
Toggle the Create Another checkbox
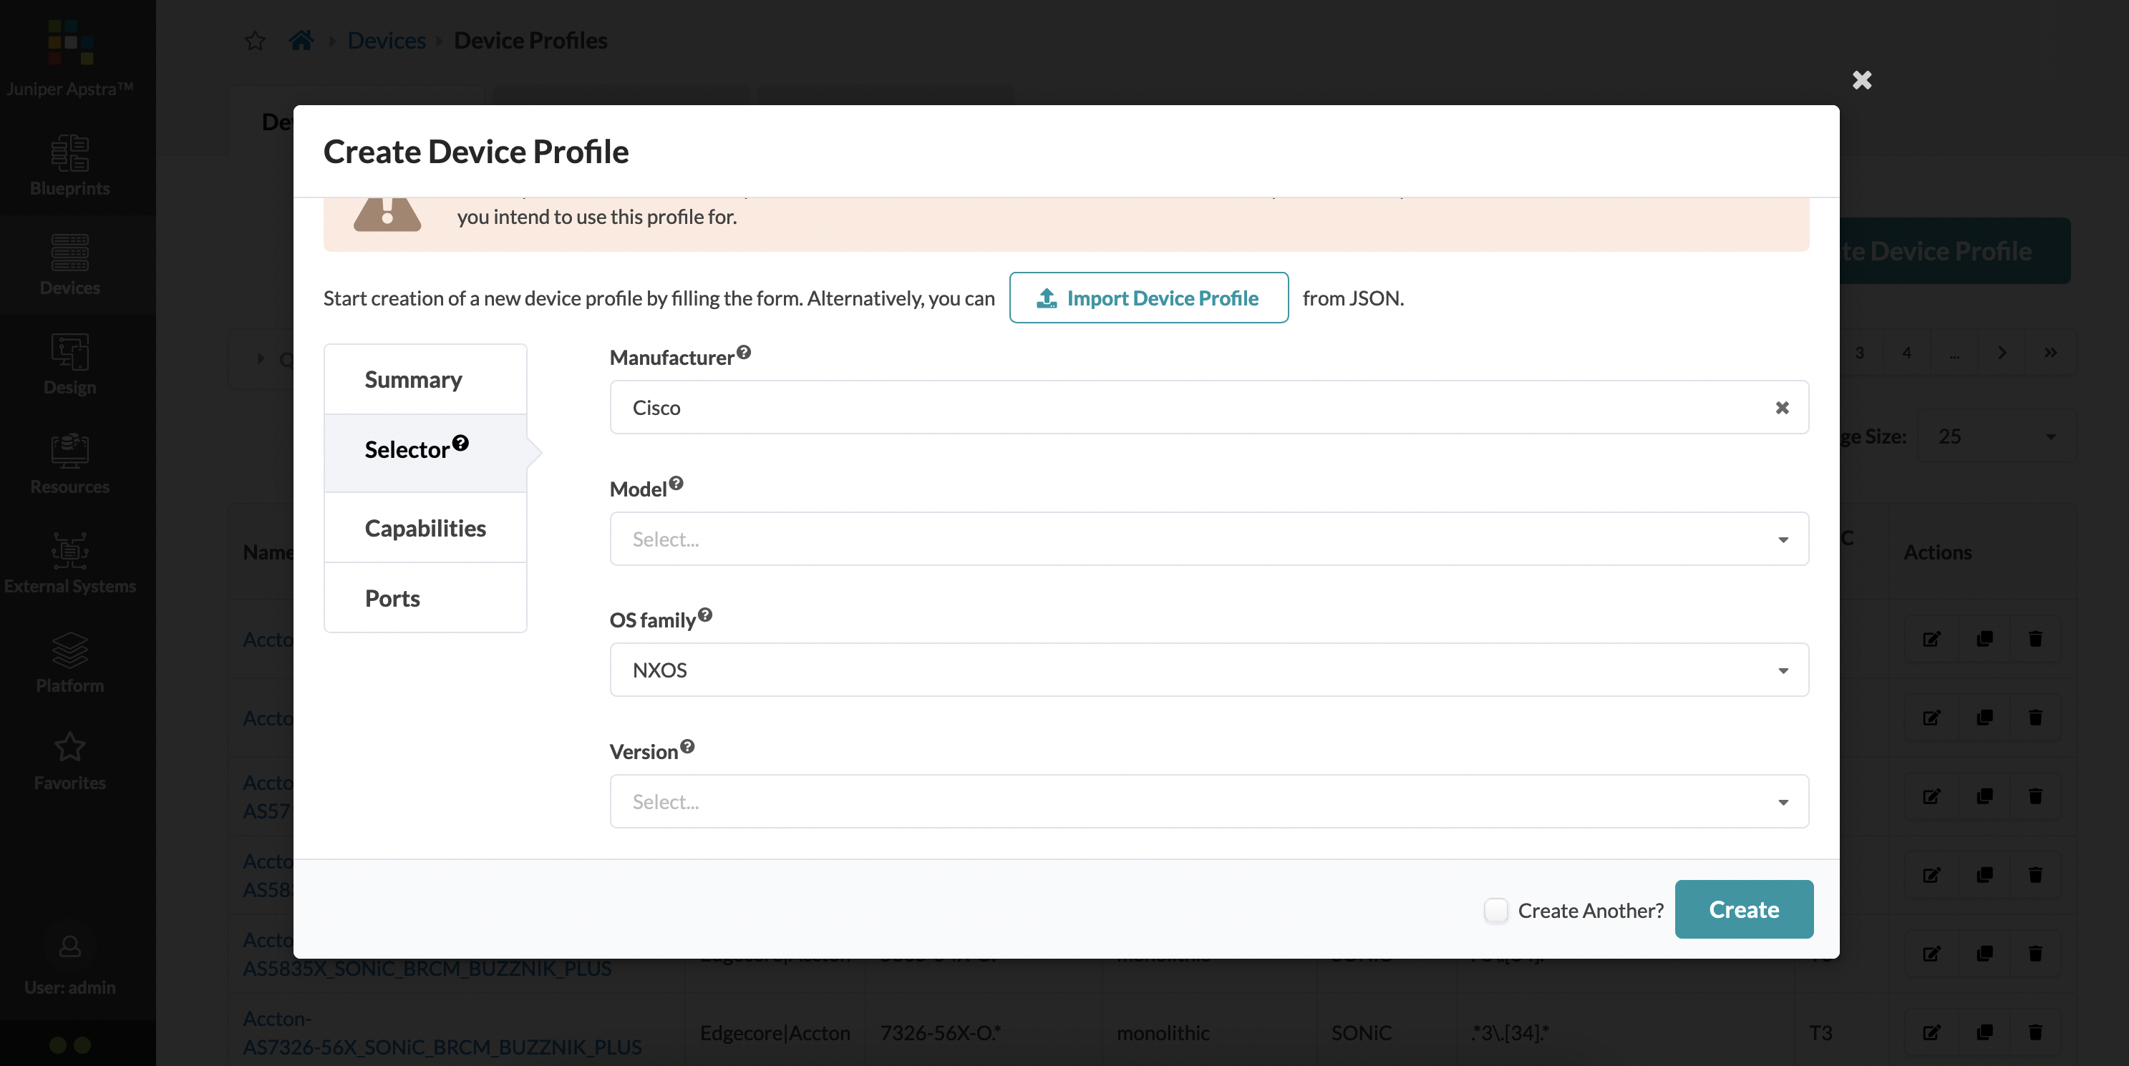pyautogui.click(x=1496, y=910)
